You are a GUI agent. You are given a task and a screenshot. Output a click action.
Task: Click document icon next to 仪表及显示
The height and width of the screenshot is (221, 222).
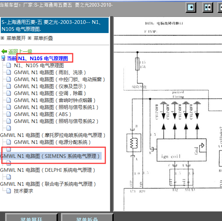click(9, 86)
